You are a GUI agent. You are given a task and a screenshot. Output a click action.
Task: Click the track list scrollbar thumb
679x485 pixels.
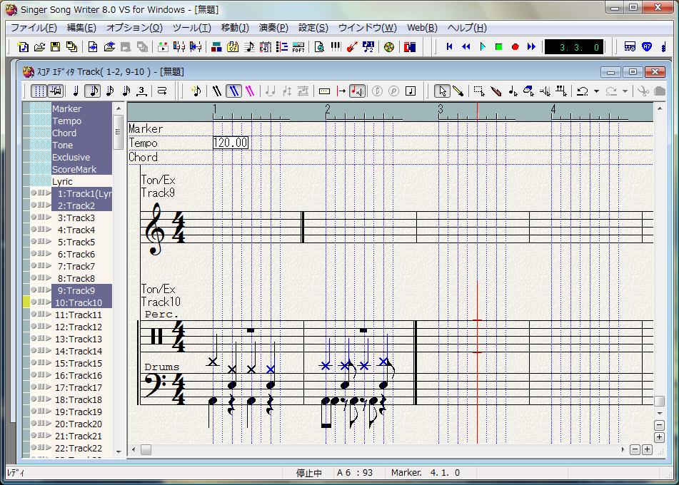pos(119,132)
